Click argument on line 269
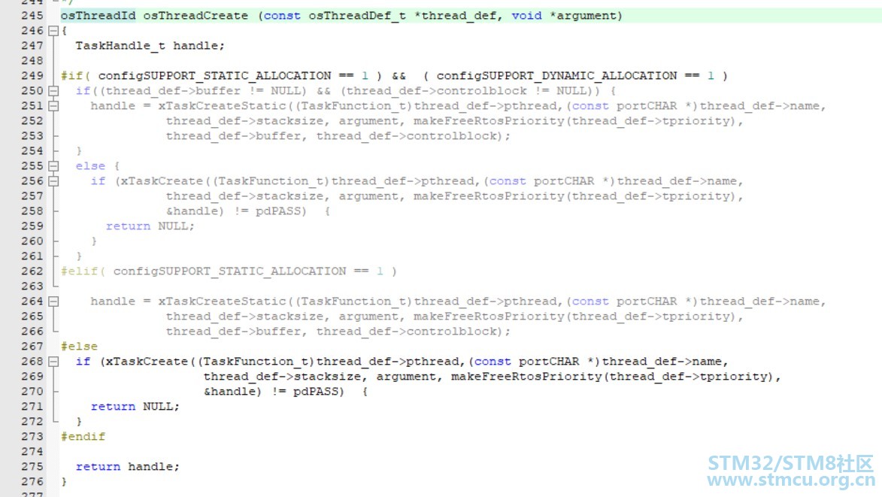This screenshot has width=882, height=497. pyautogui.click(x=406, y=377)
